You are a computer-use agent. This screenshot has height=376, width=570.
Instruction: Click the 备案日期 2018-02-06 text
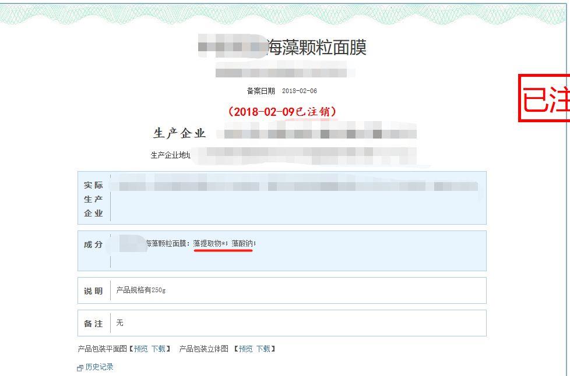click(282, 91)
